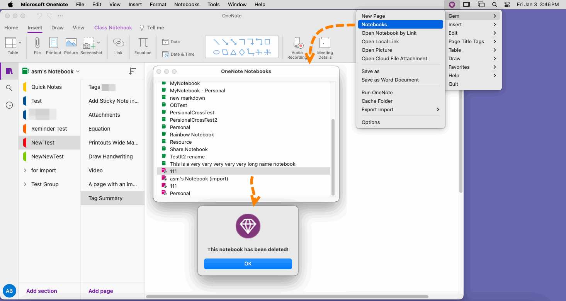Expand the Favorites submenu
Screen dimensions: 566x301
pyautogui.click(x=495, y=67)
